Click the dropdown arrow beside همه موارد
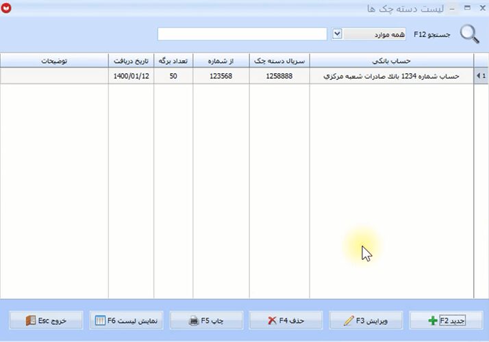Viewport: 489px width, 342px height. tap(337, 34)
